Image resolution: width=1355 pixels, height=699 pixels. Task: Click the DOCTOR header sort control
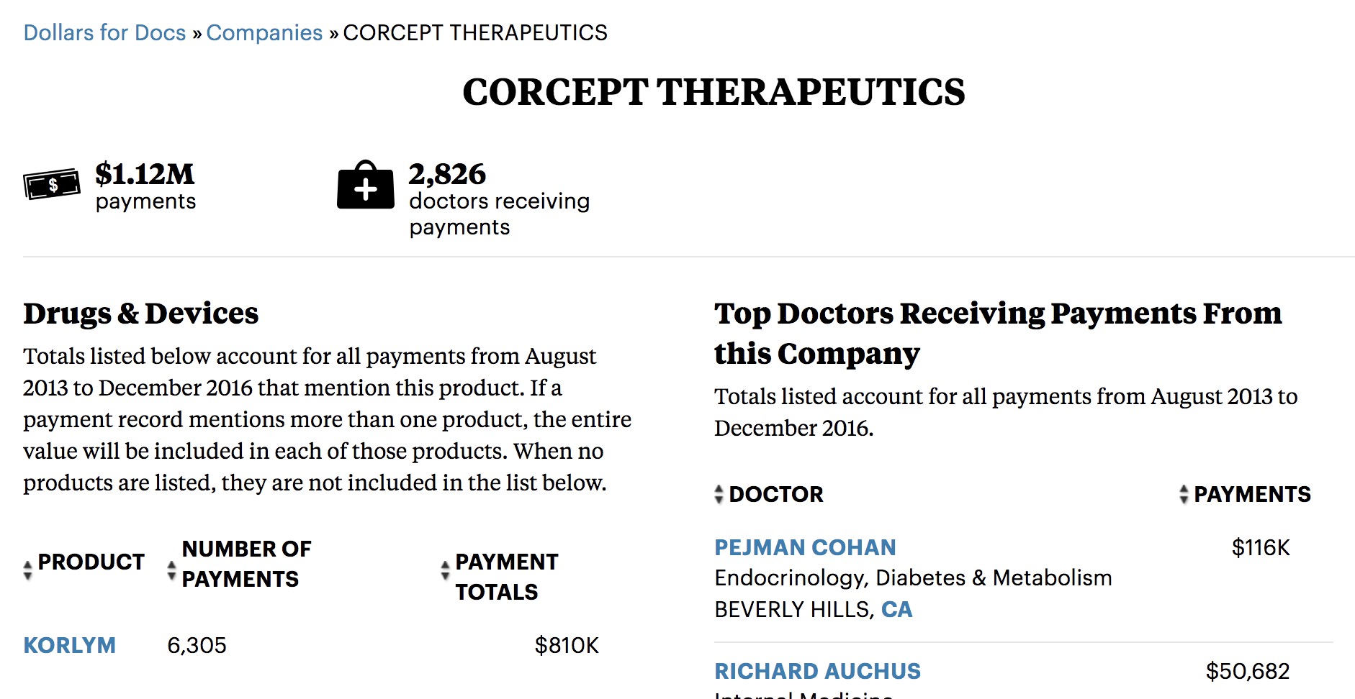pos(719,494)
